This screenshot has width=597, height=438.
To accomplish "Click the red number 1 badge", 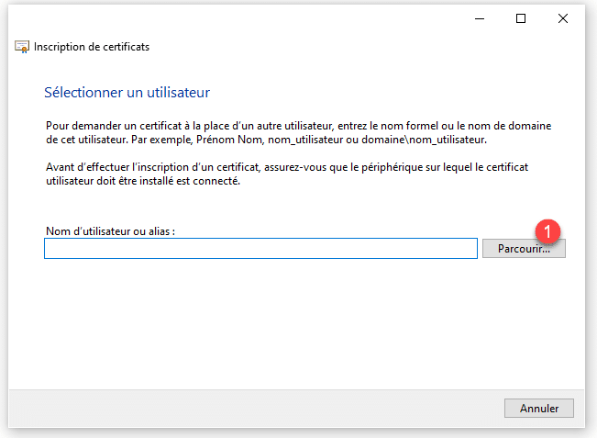I will (547, 230).
